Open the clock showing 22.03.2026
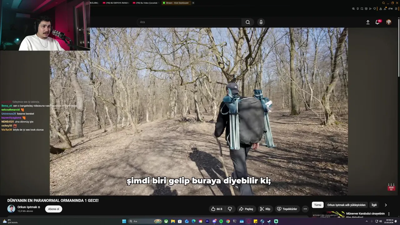400x225 pixels. click(389, 221)
